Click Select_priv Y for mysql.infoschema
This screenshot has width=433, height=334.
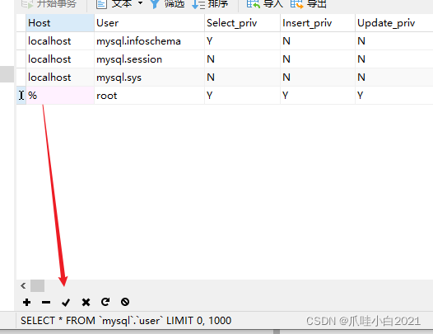tap(243, 41)
